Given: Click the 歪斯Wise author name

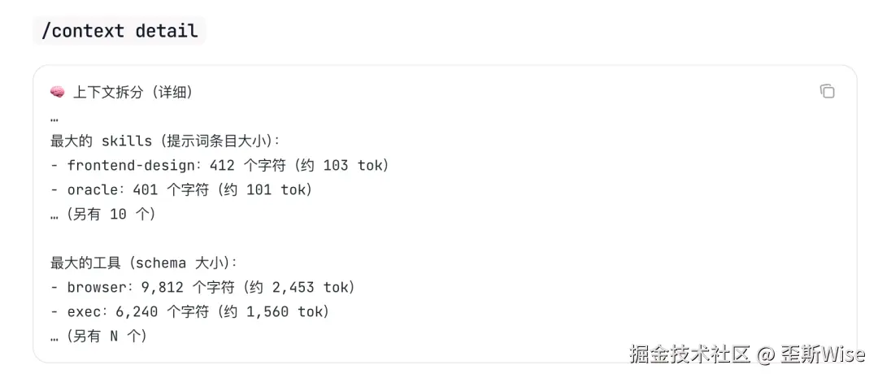Looking at the screenshot, I should 824,354.
